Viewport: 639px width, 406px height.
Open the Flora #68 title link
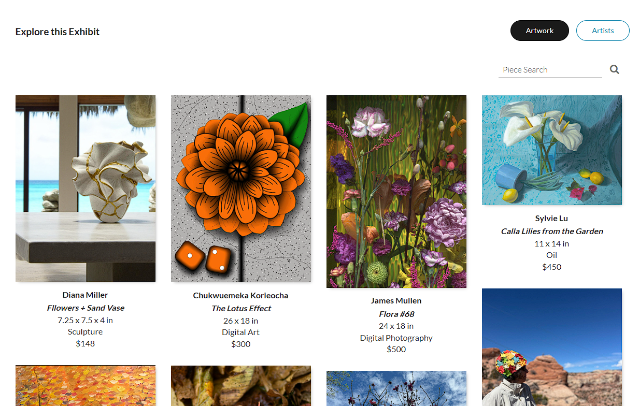point(396,314)
